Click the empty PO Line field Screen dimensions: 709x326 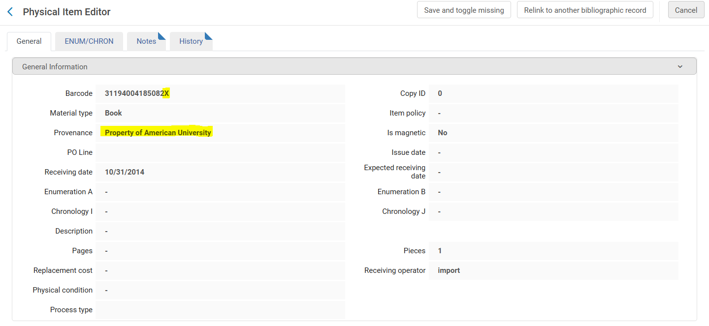pos(220,152)
